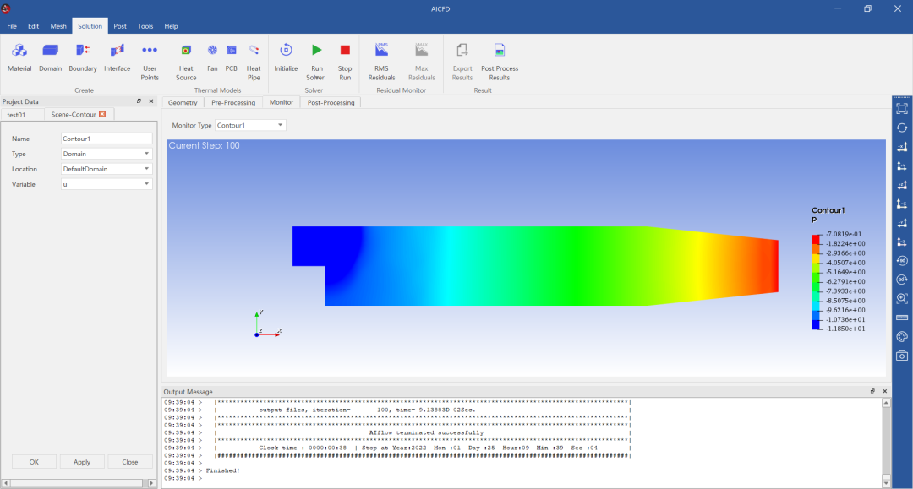Switch to the Pre-Processing tab
Screen dimensions: 913x489
(x=233, y=102)
